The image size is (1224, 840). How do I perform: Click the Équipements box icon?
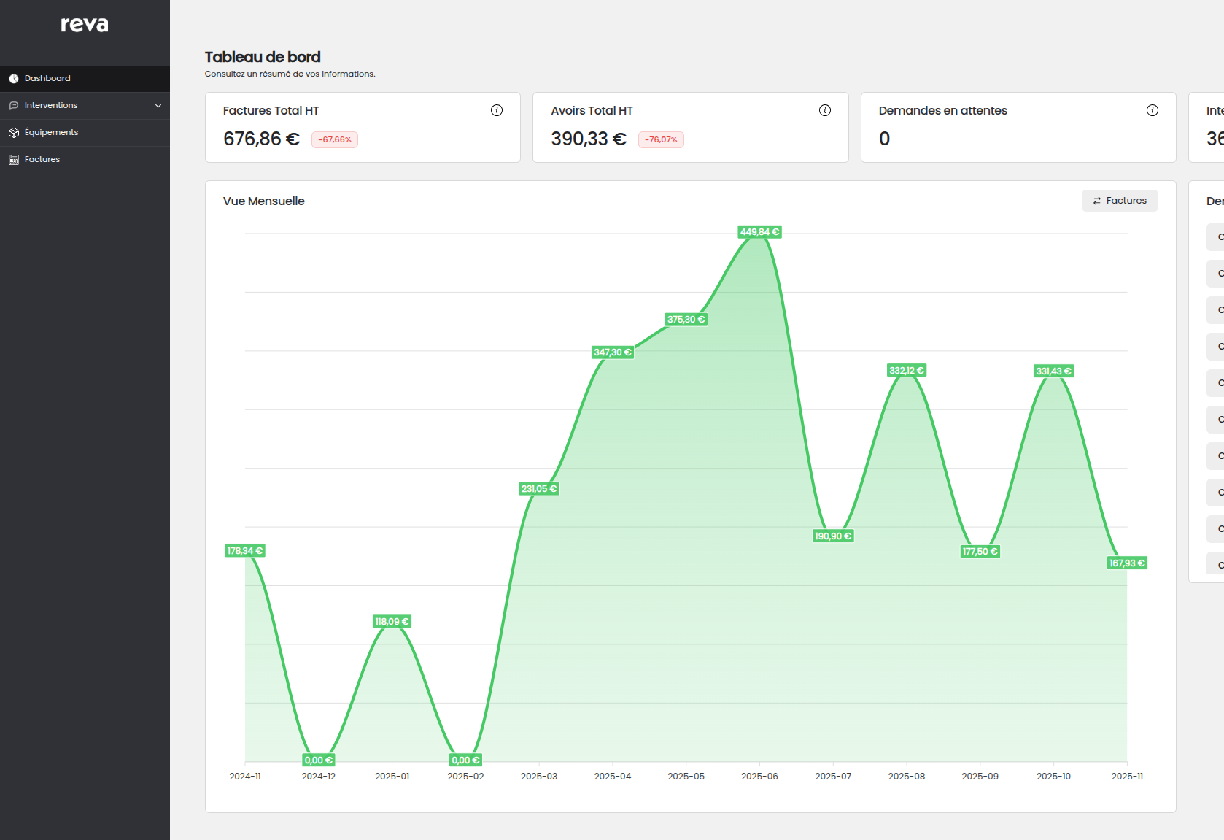(x=14, y=133)
